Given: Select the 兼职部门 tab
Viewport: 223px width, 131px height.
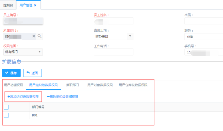Looking at the screenshot, I should click(72, 85).
